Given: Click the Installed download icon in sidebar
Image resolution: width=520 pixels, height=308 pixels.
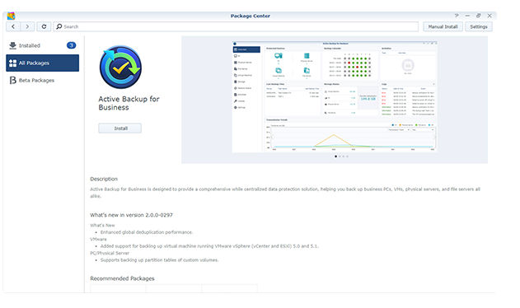Looking at the screenshot, I should tap(12, 45).
